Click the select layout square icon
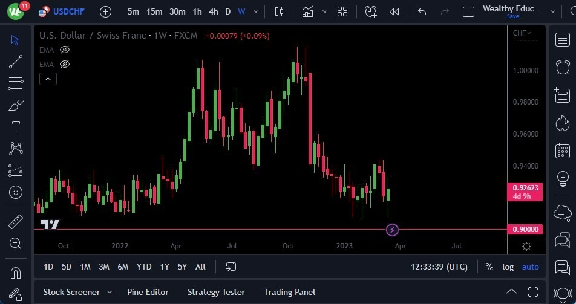Screen dimensions: 576x304 coord(468,11)
